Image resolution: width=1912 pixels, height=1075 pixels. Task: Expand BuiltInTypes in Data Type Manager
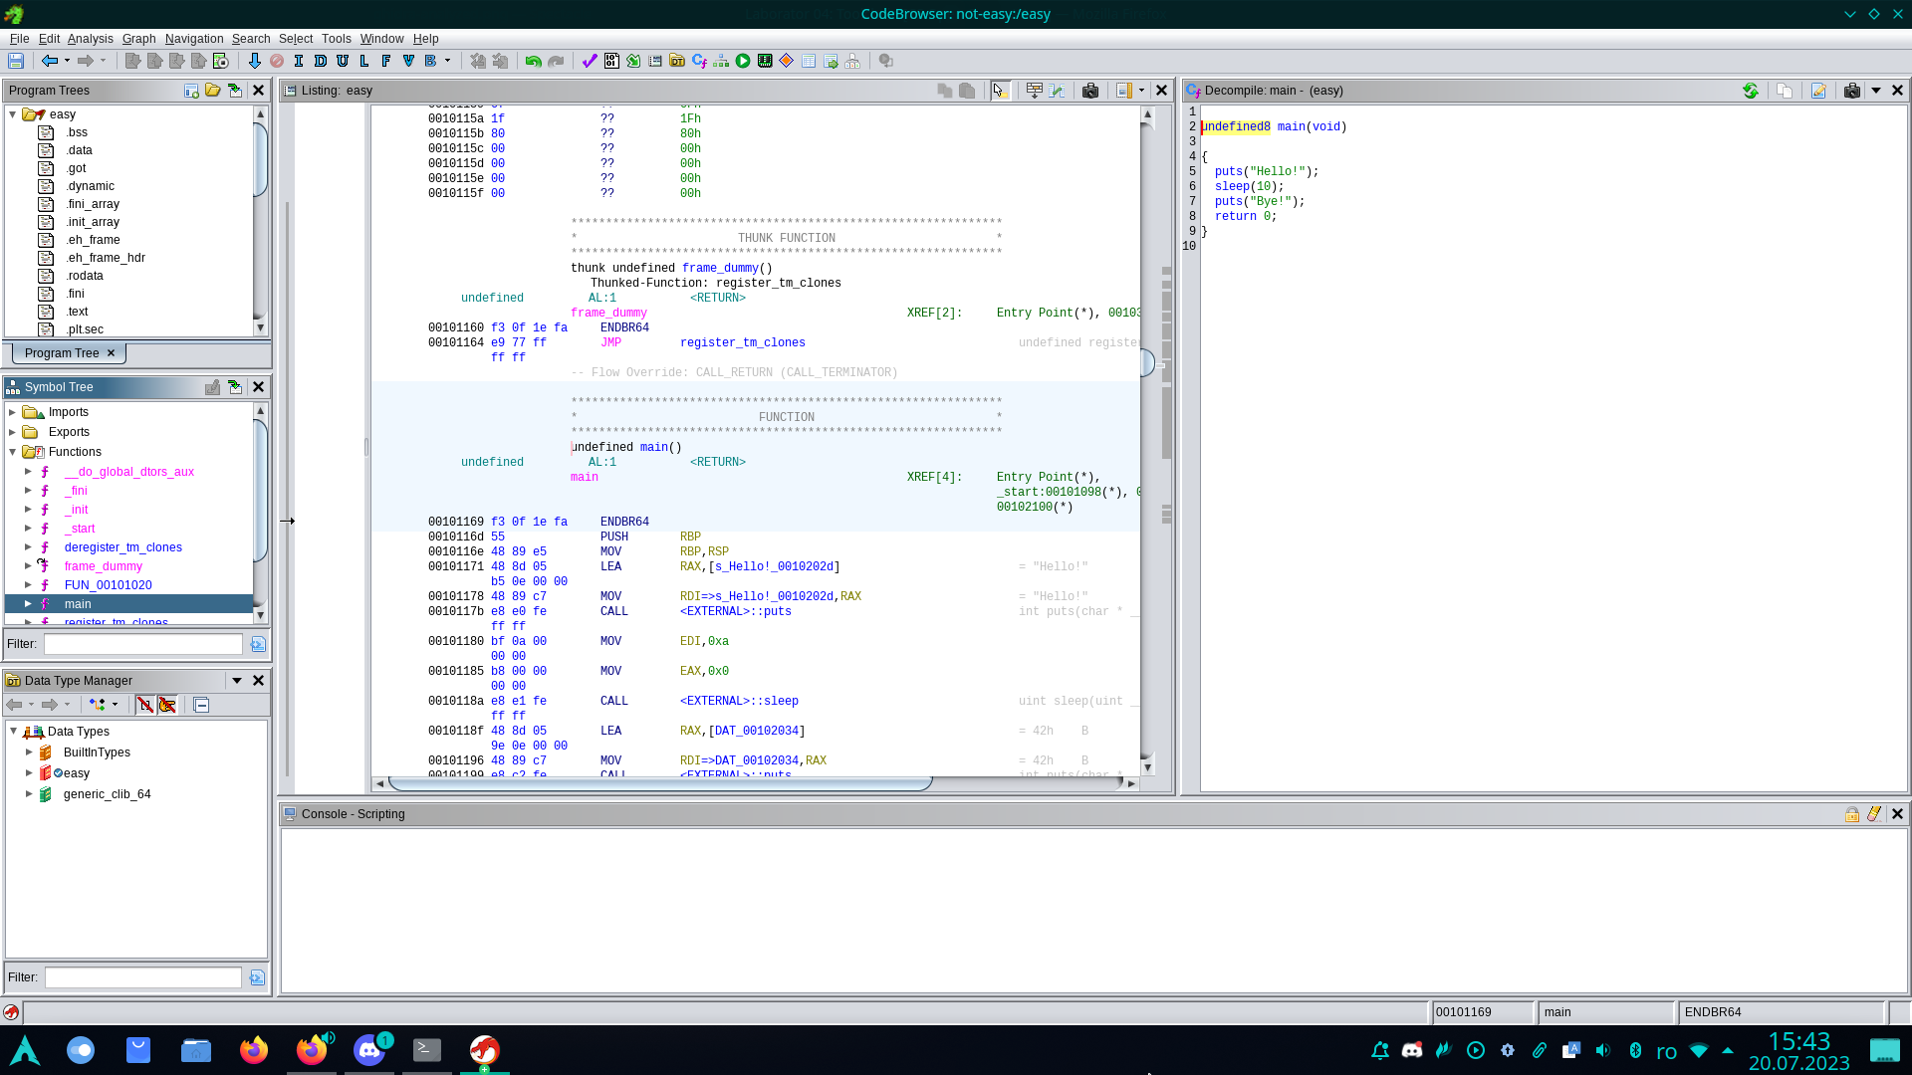[x=29, y=752]
